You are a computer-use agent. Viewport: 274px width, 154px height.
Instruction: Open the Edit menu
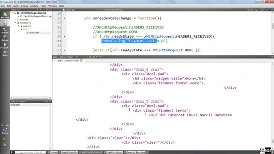pos(9,6)
